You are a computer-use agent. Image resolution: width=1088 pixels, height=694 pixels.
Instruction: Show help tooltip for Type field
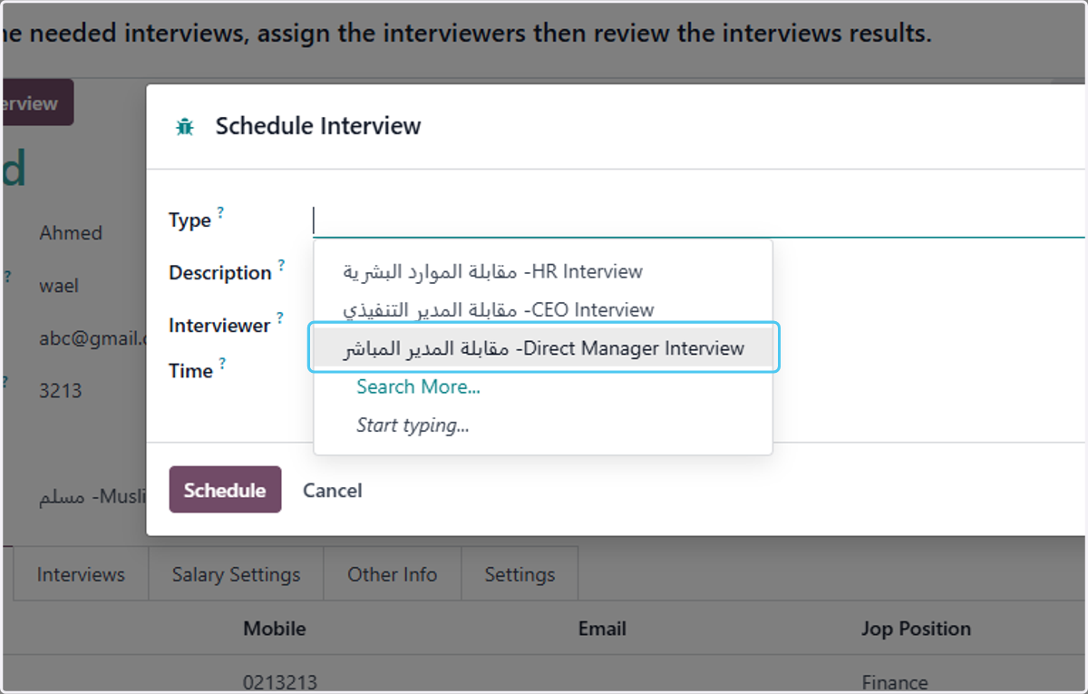(x=220, y=212)
